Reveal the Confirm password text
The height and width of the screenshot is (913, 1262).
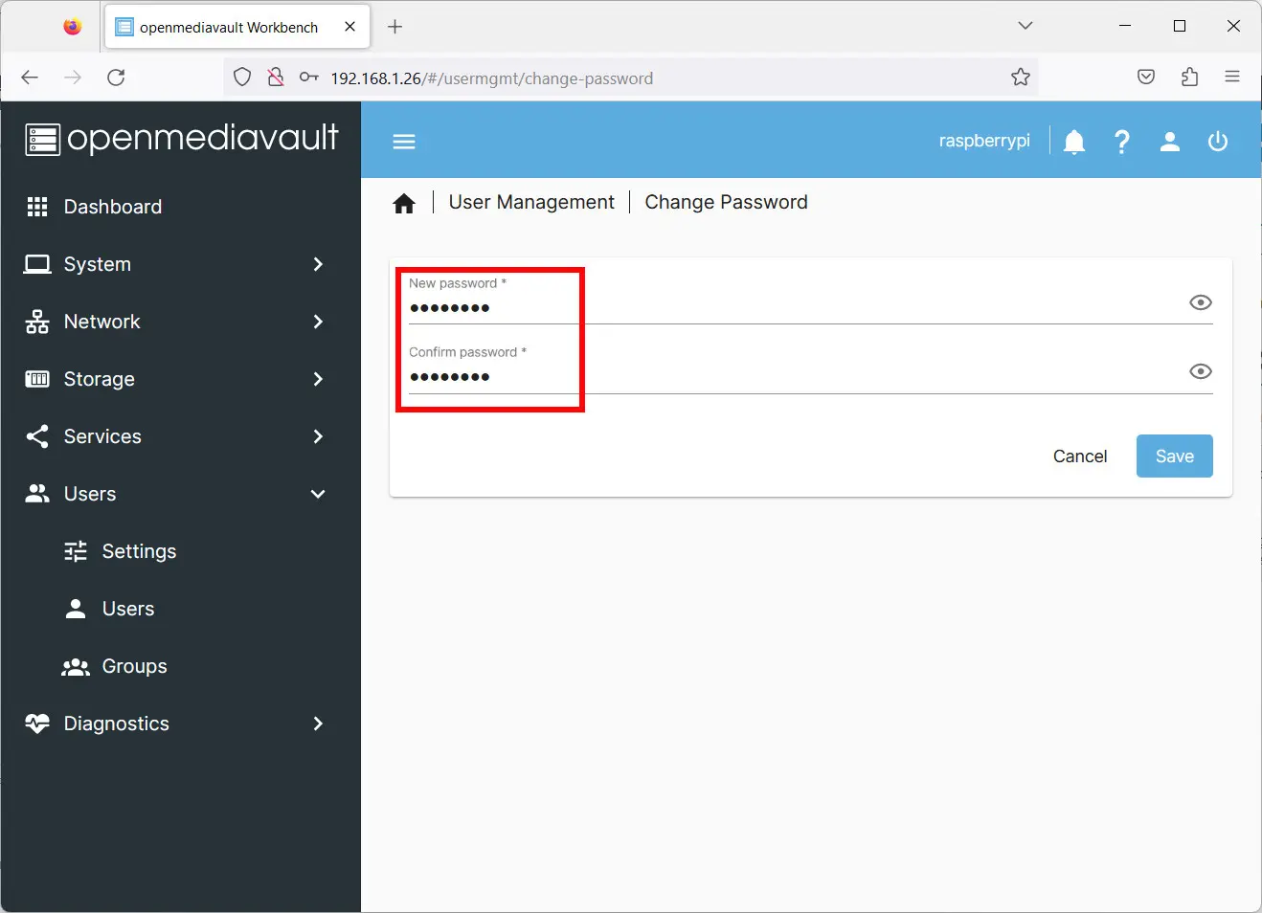coord(1200,371)
